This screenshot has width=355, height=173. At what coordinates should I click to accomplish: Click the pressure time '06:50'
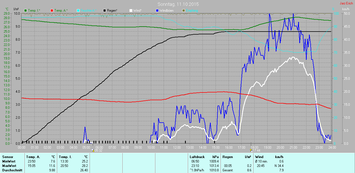tap(195, 161)
